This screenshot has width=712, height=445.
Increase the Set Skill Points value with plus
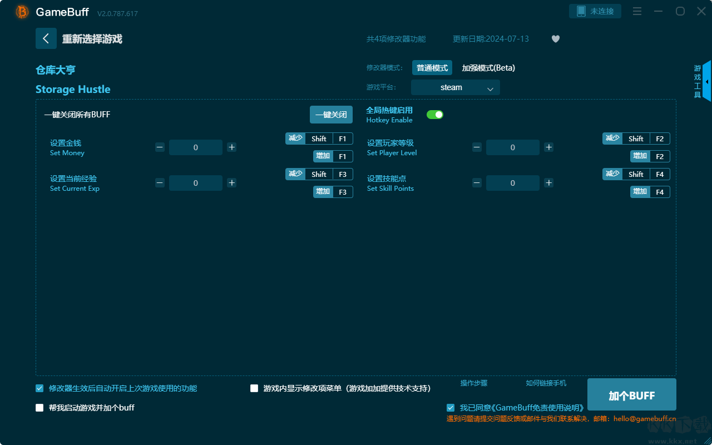click(549, 183)
